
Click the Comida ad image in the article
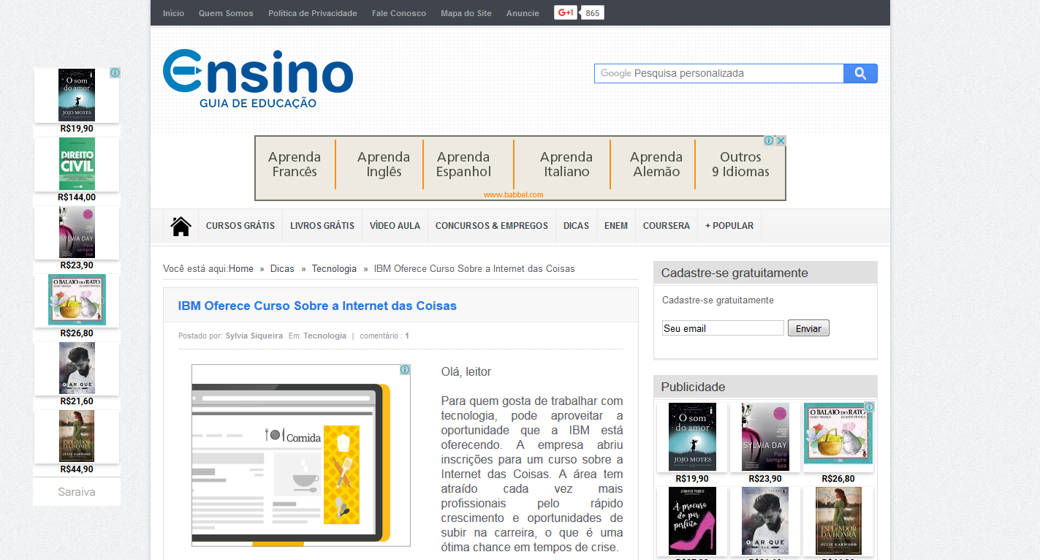pos(301,455)
